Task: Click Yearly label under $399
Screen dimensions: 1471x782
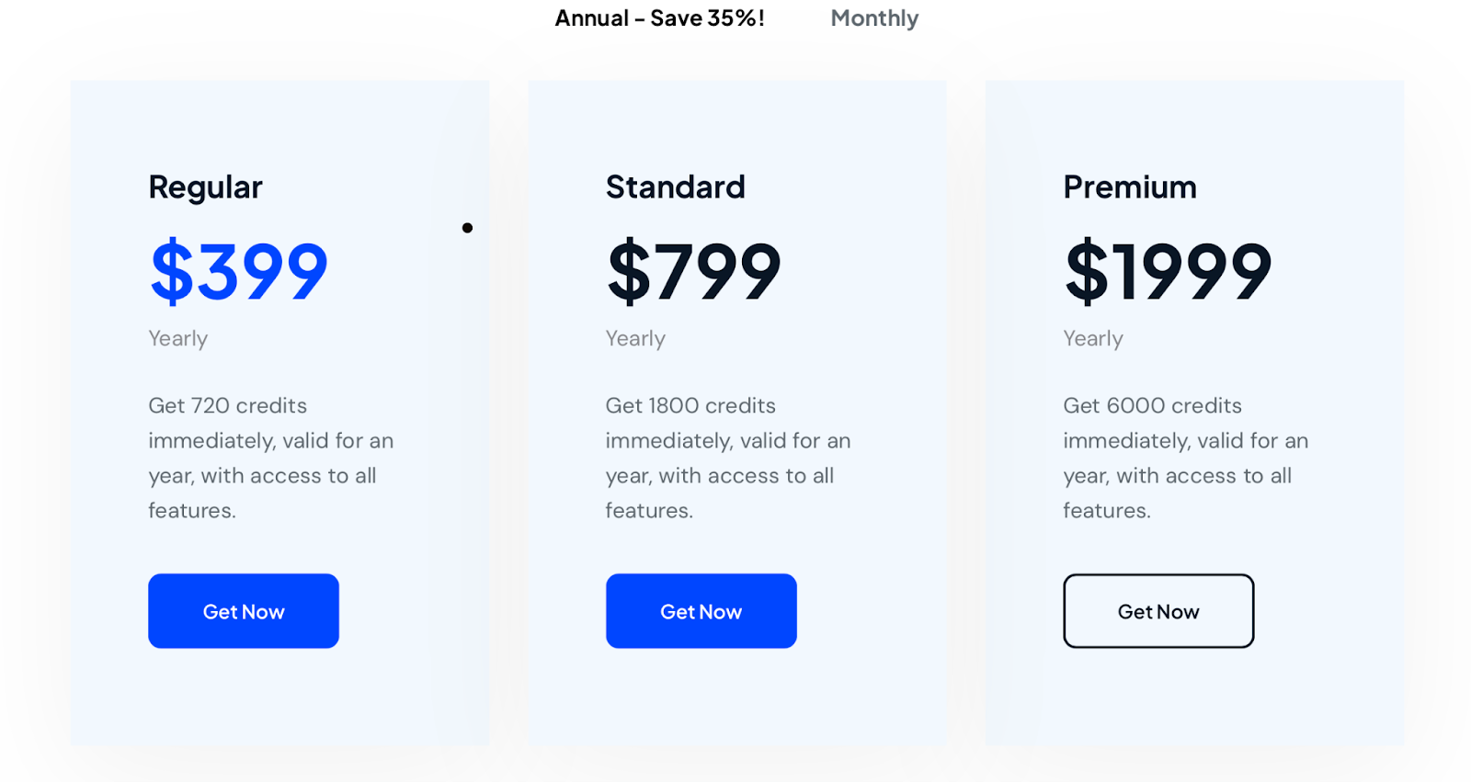Action: click(x=178, y=339)
